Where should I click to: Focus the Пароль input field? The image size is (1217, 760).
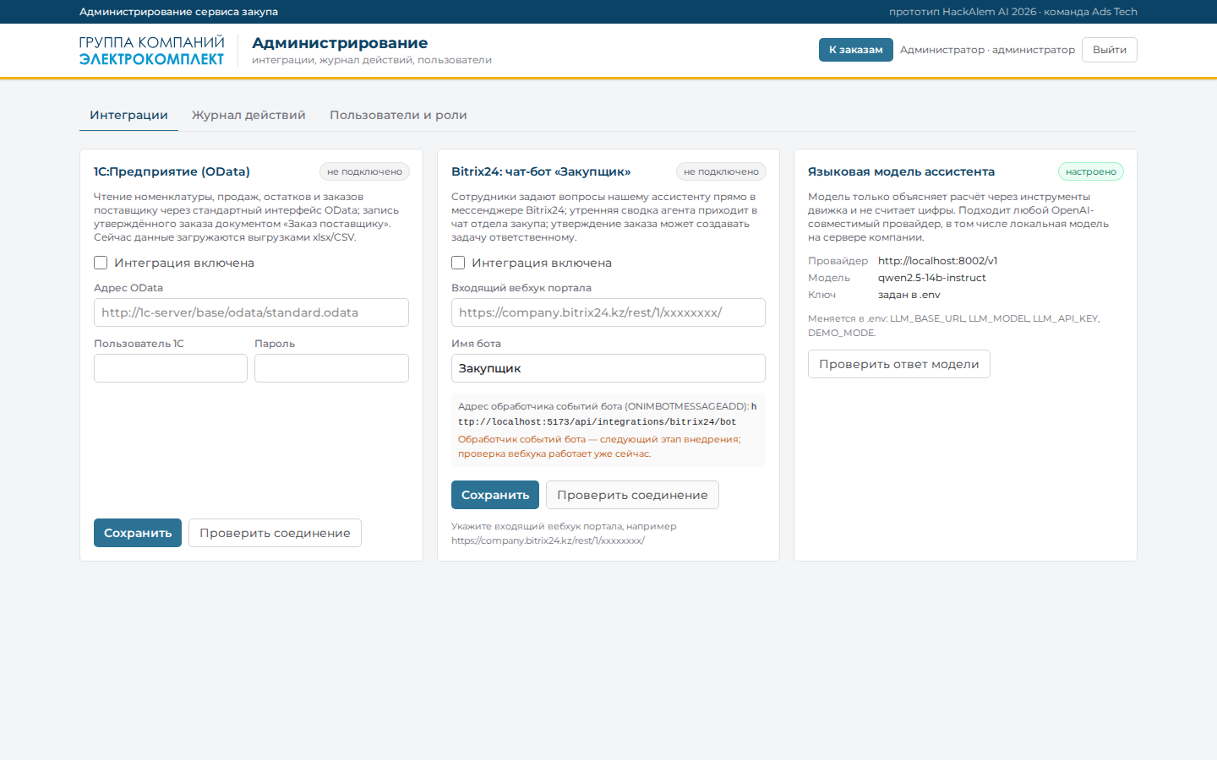pos(331,368)
